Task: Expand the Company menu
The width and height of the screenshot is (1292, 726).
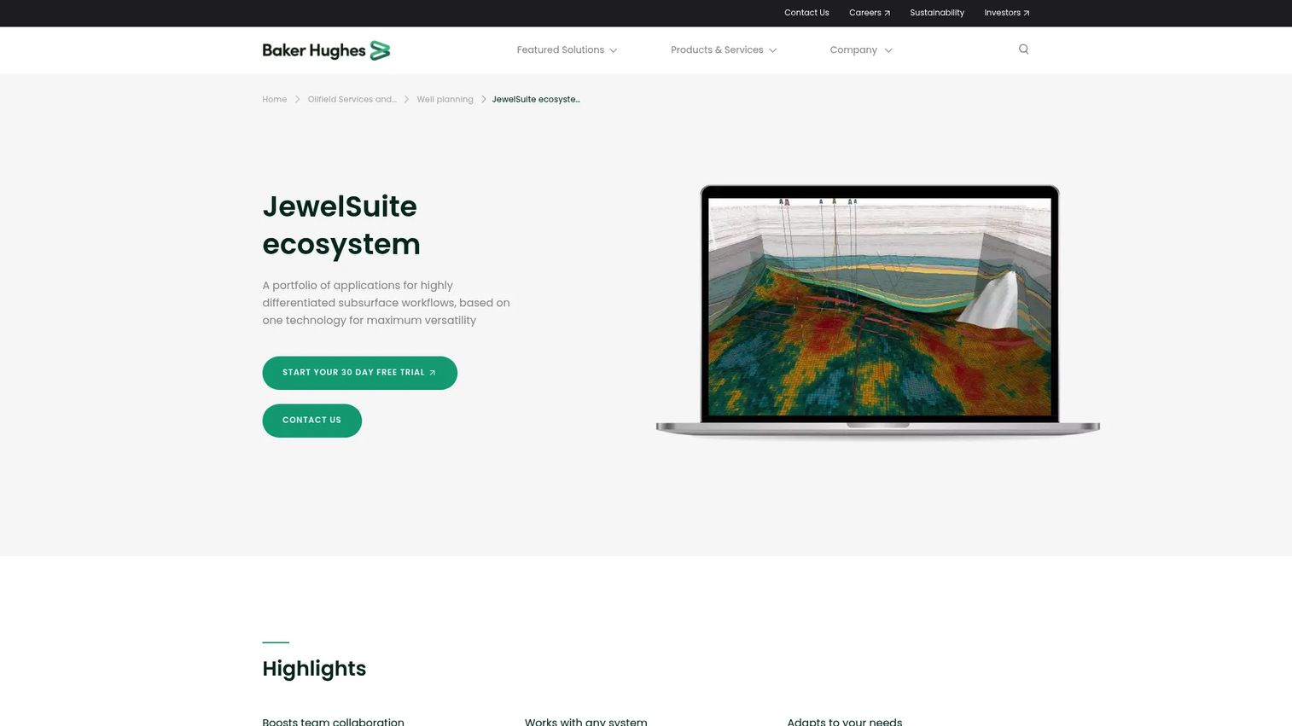Action: click(x=861, y=50)
